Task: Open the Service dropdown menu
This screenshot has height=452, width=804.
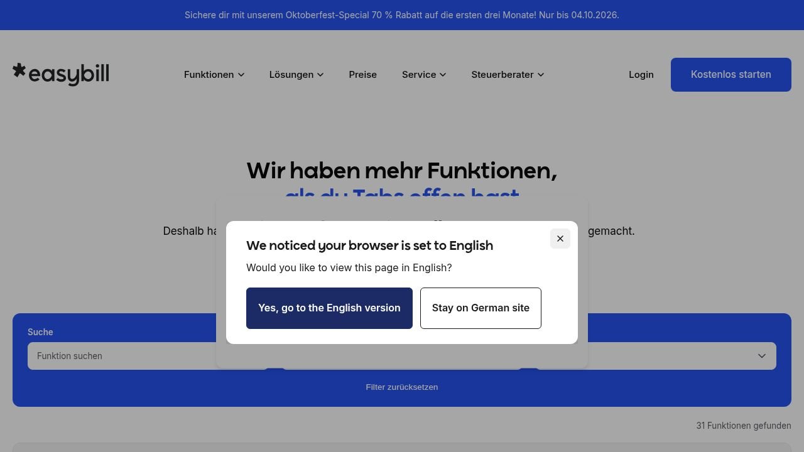Action: [x=424, y=75]
